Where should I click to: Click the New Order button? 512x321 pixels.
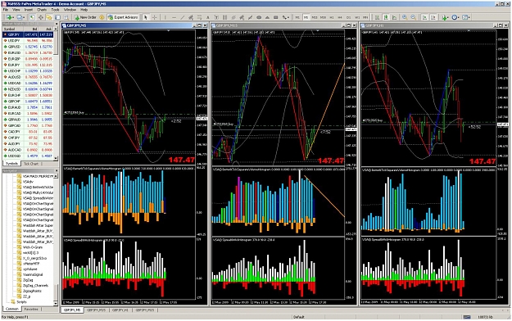click(85, 17)
